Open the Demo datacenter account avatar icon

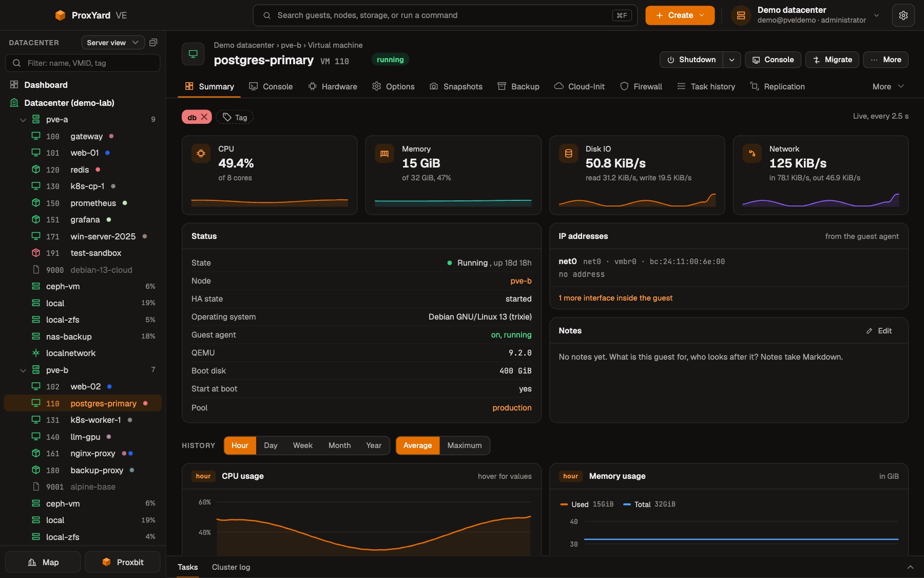coord(741,15)
